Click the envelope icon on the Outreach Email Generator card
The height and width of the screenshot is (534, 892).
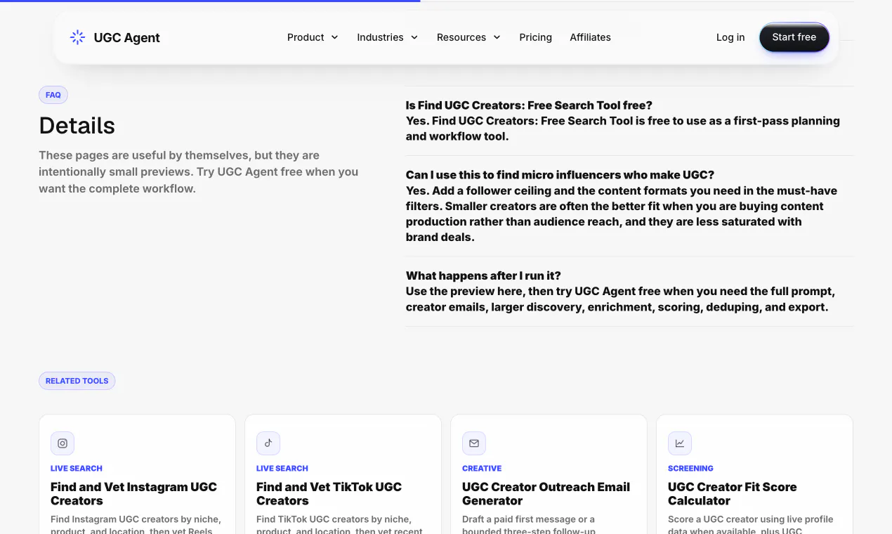click(x=474, y=443)
